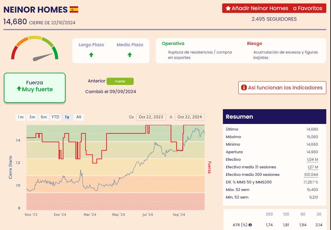Click the green arrow beside Muy fuerte
This screenshot has width=331, height=230.
click(x=19, y=89)
